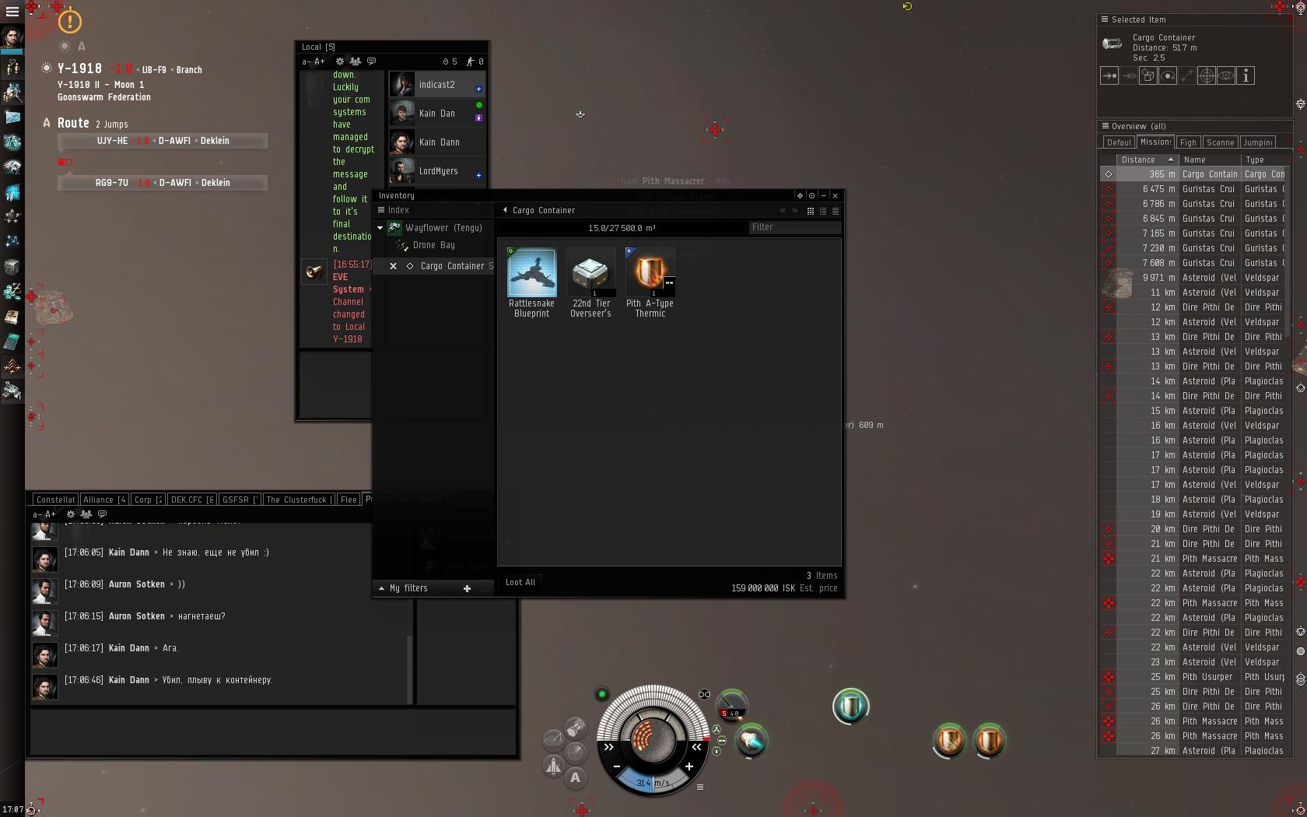1307x817 pixels.
Task: Sort overview by Distance column
Action: (x=1147, y=160)
